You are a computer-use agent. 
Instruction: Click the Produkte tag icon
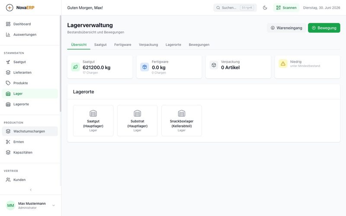pyautogui.click(x=8, y=83)
